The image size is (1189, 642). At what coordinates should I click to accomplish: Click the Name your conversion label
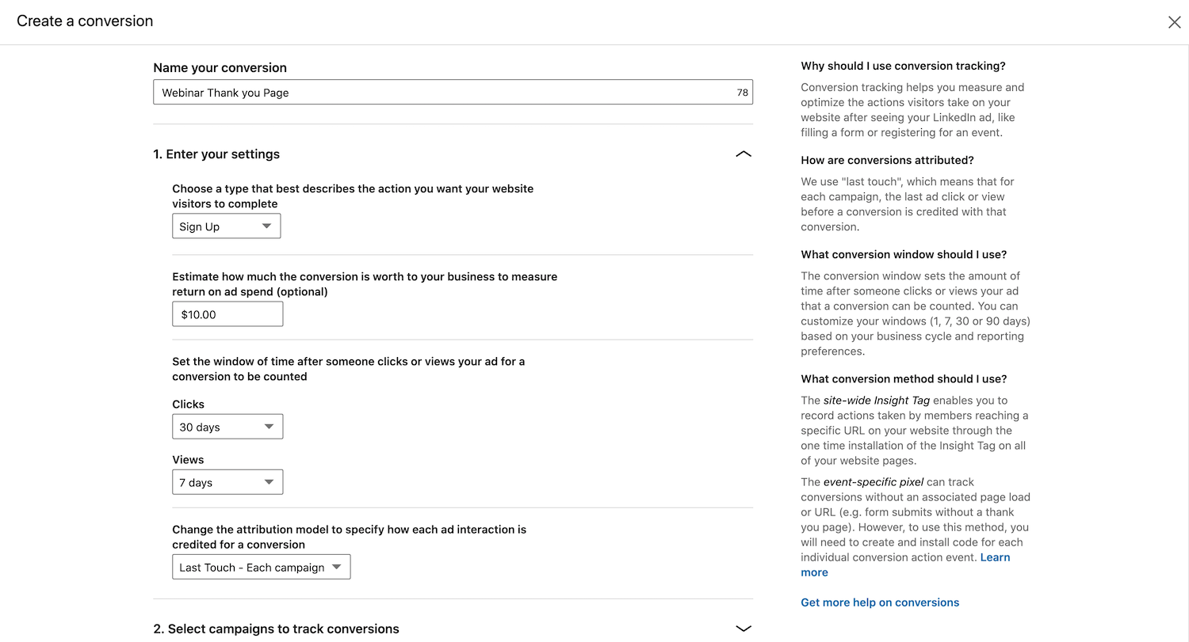pos(220,67)
